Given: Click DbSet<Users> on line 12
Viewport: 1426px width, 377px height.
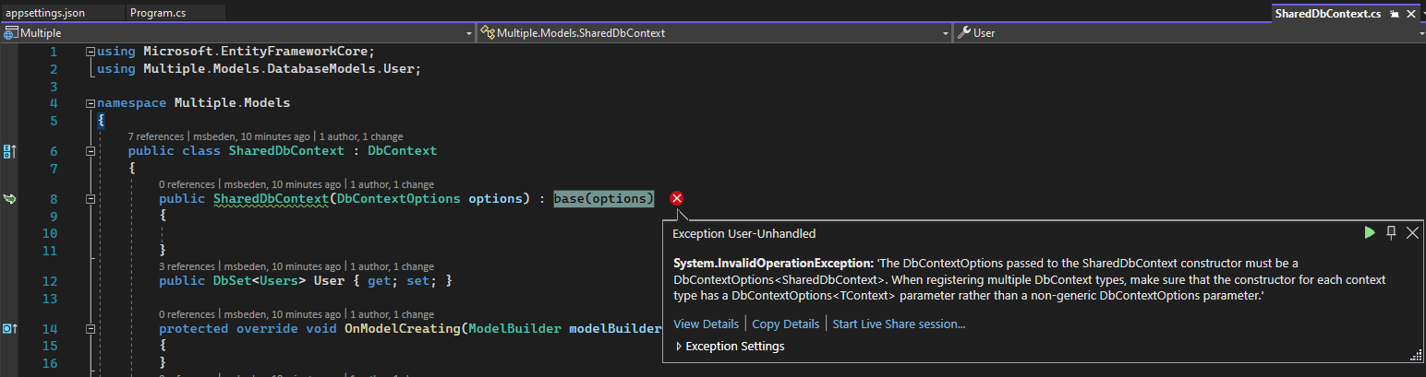Looking at the screenshot, I should click(260, 280).
